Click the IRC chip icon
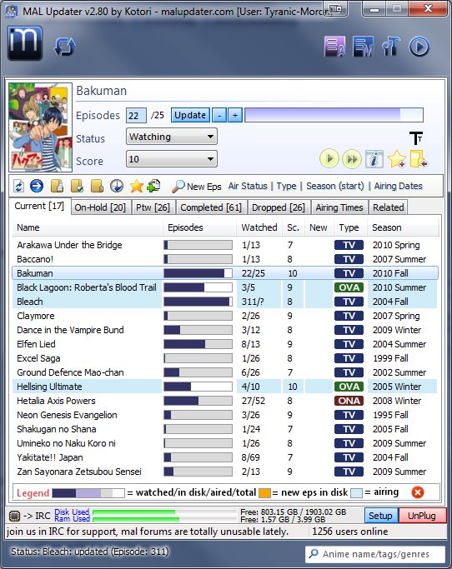452x569 pixels. (14, 516)
